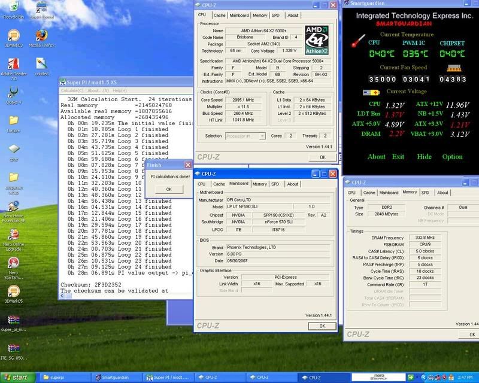Viewport: 479px width, 383px height.
Task: Click Option in Smartguardian
Action: point(452,157)
